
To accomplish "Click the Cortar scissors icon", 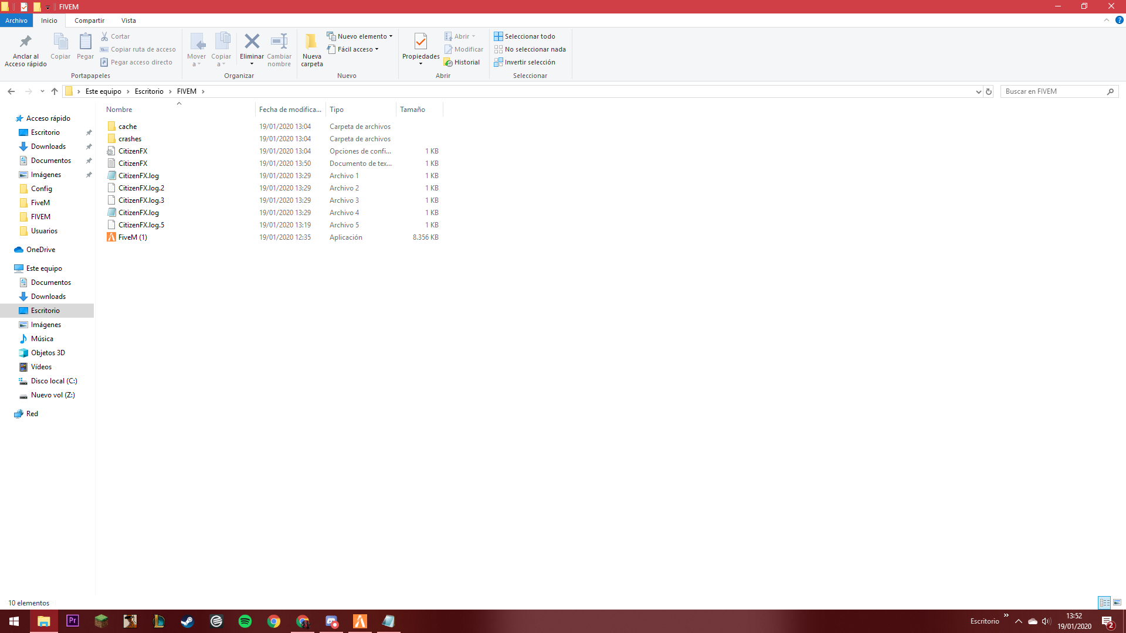I will [x=104, y=36].
